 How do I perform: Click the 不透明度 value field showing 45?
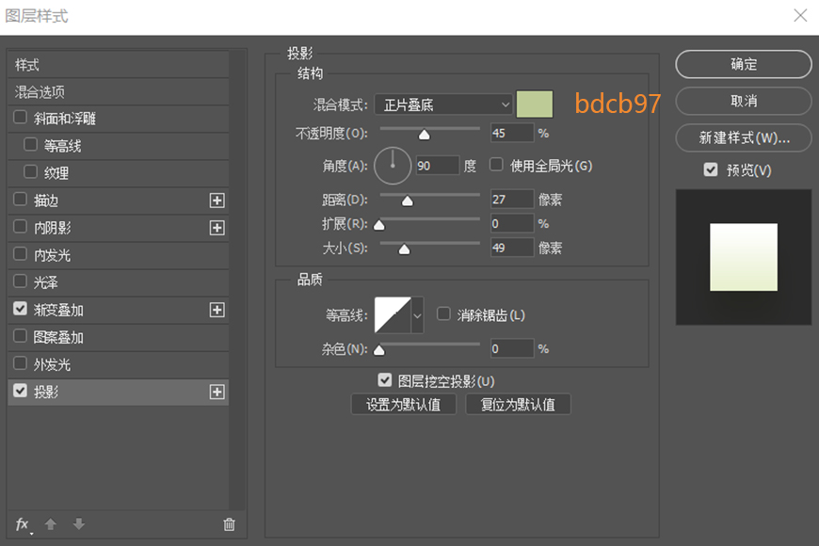click(x=511, y=132)
